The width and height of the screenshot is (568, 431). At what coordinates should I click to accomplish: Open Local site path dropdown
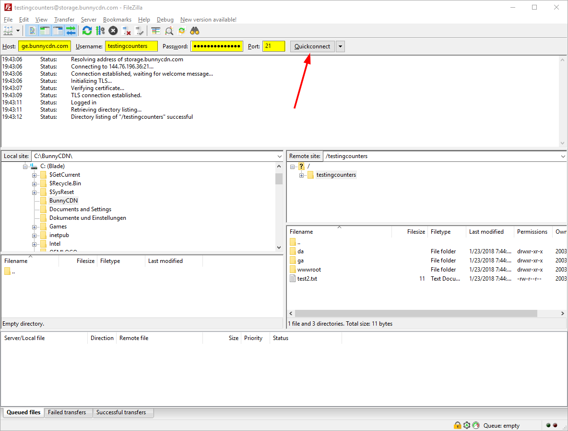coord(279,156)
